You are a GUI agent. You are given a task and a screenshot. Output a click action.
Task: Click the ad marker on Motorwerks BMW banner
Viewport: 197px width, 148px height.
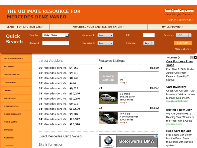(156, 136)
